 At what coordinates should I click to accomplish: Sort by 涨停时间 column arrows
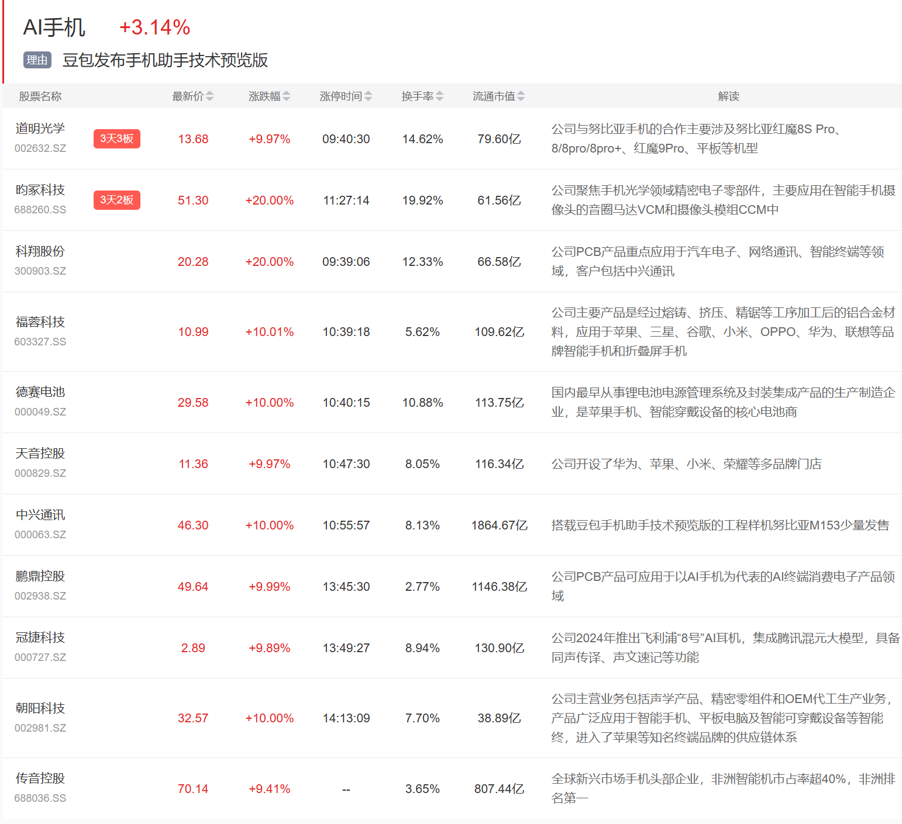coord(368,96)
